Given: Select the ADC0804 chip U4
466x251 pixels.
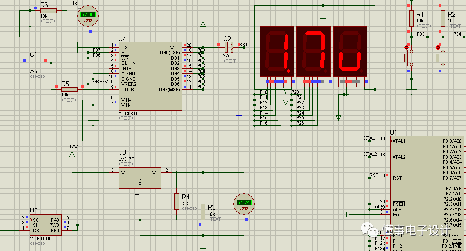Looking at the screenshot, I should tap(150, 76).
